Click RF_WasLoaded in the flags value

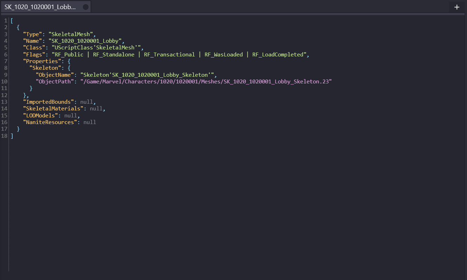pyautogui.click(x=224, y=54)
